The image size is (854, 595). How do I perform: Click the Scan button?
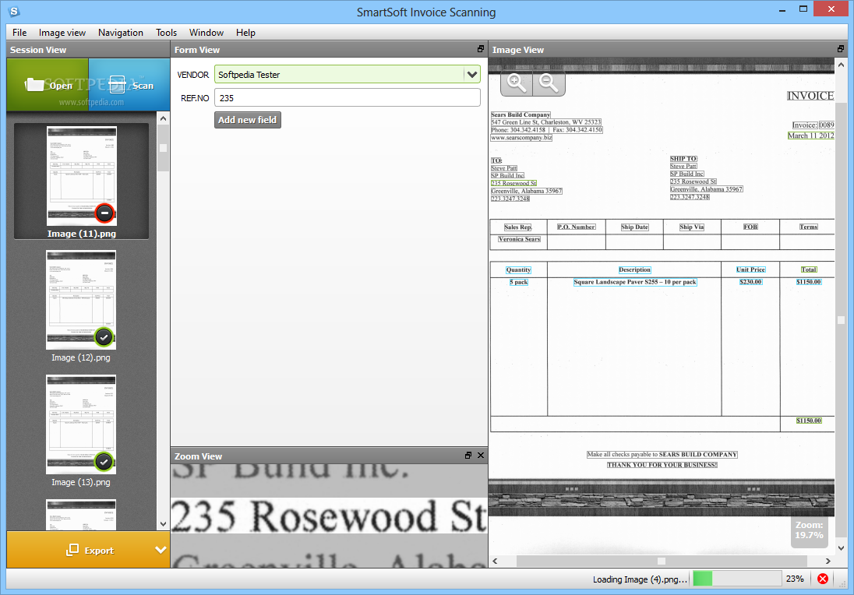[129, 85]
